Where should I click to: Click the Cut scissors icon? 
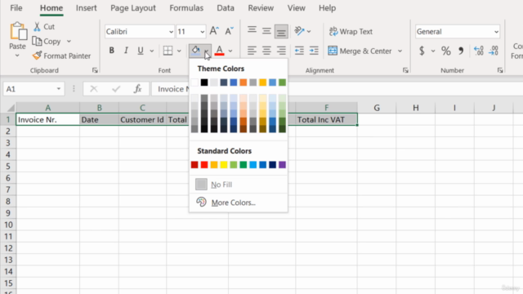(x=37, y=27)
